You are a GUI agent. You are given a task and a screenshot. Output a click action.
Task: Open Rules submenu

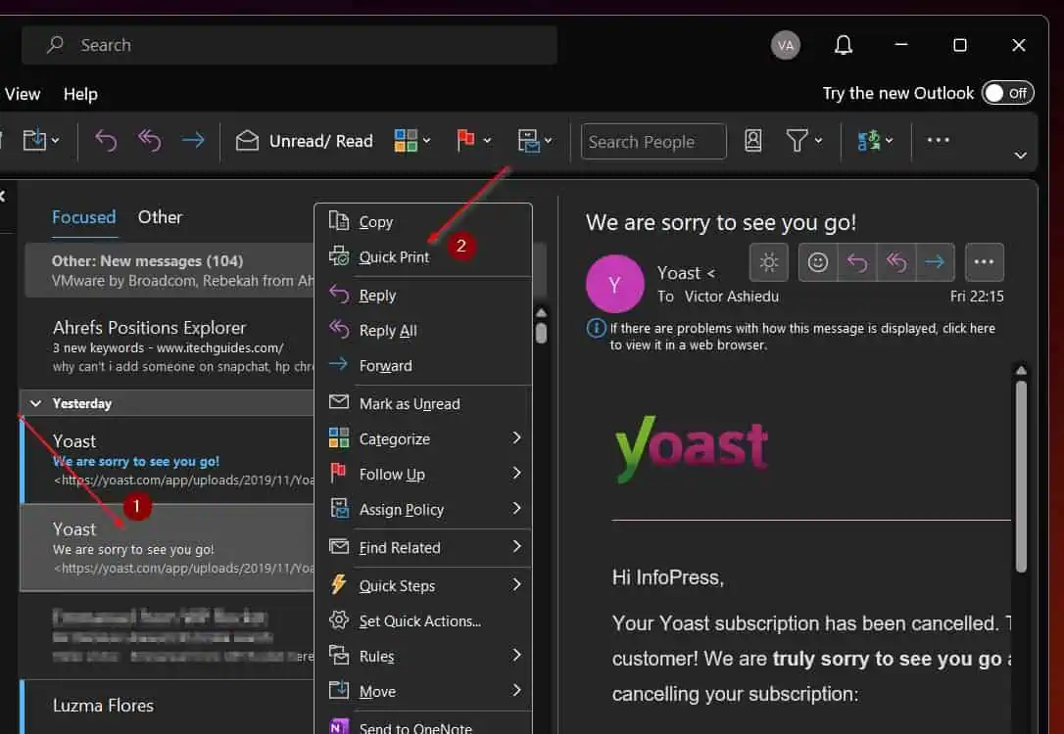click(x=423, y=656)
